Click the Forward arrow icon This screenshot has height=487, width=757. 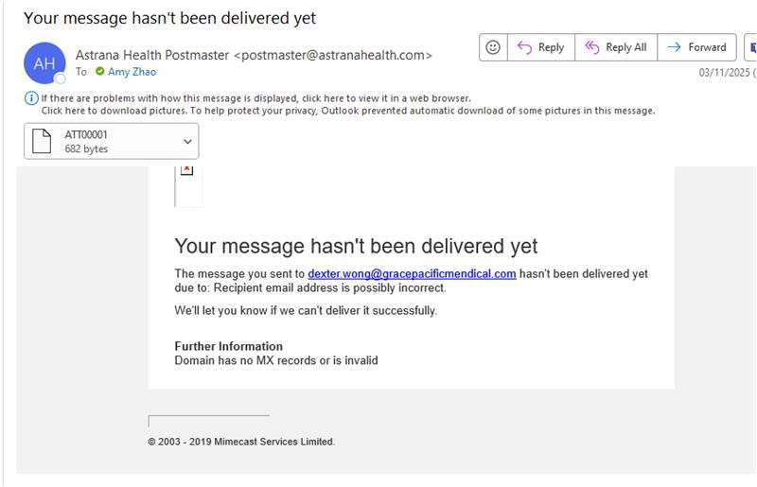coord(674,47)
